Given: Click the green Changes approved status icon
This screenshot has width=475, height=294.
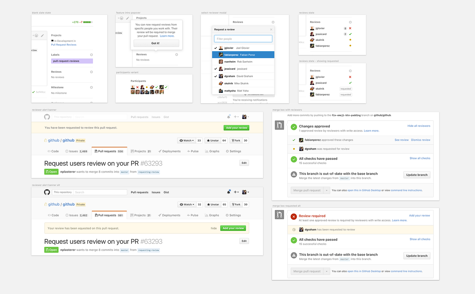Looking at the screenshot, I should click(x=294, y=127).
